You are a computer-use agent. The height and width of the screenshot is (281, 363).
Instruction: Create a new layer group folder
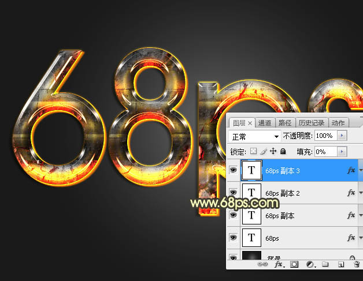(x=325, y=264)
